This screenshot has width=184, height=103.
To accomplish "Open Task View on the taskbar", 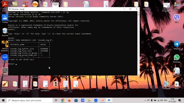I will 56,100.
